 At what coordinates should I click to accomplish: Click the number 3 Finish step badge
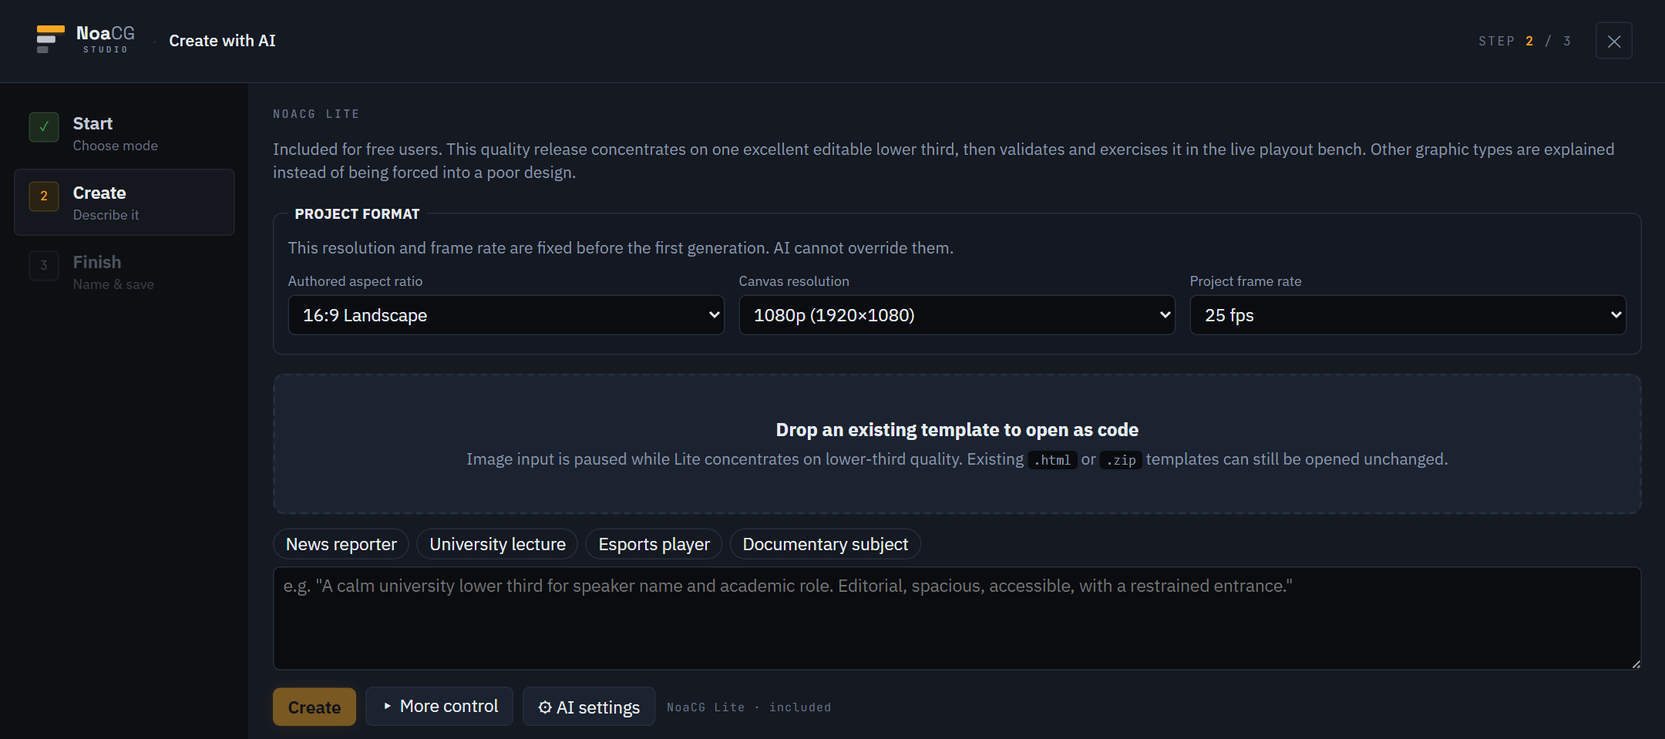tap(44, 266)
